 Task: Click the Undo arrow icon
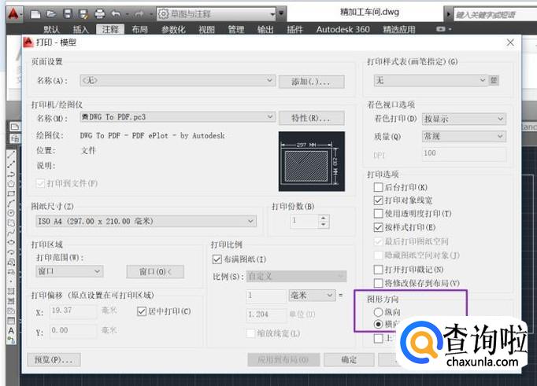tap(116, 14)
